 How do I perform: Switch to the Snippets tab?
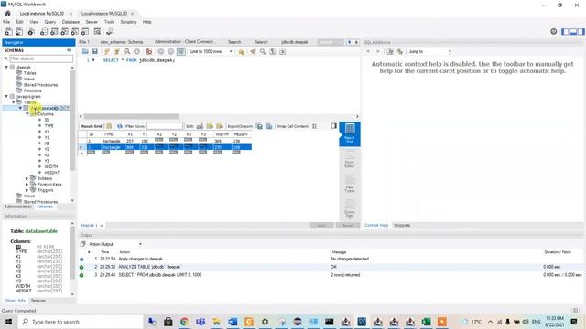tap(402, 226)
